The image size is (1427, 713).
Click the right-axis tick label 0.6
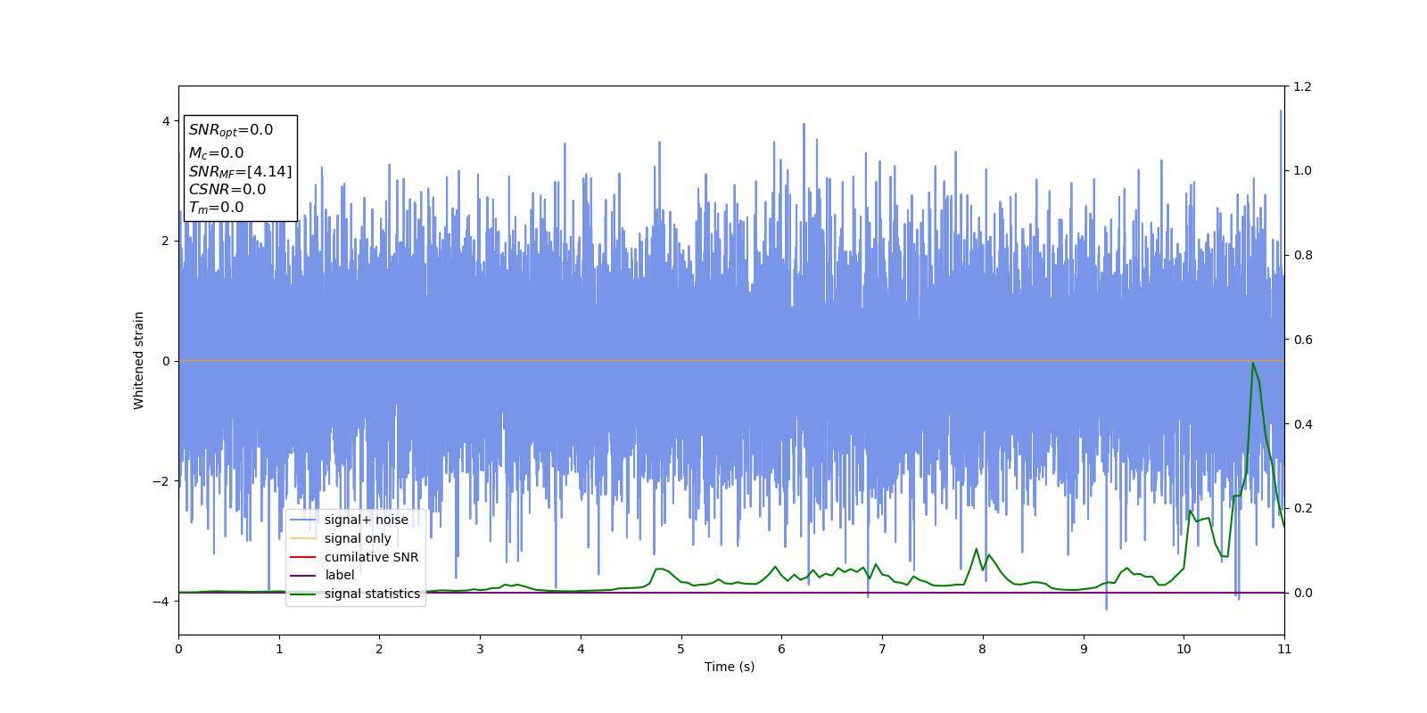point(1303,340)
